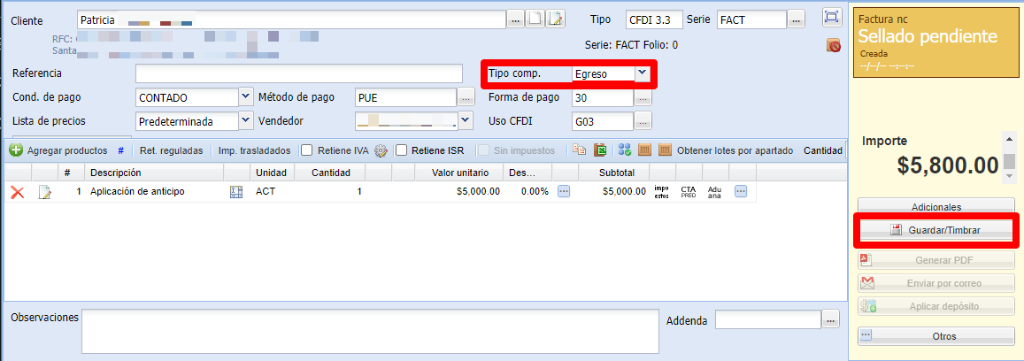1024x361 pixels.
Task: Open Ret. reguladas in the toolbar
Action: 171,150
